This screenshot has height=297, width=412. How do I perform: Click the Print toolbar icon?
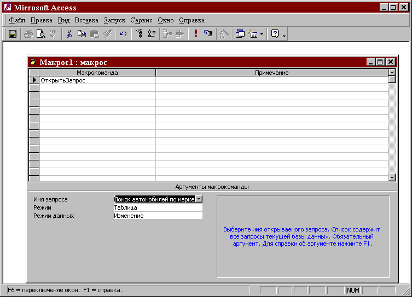tap(28, 34)
